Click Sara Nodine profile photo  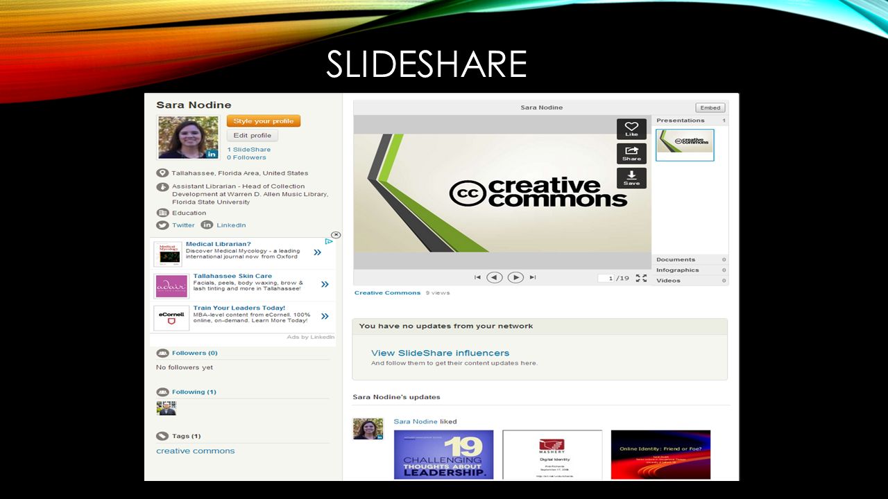(188, 137)
